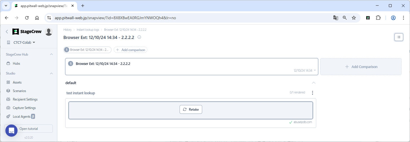The image size is (410, 142).
Task: Open the zoom magnifier icon
Action: pos(344,18)
